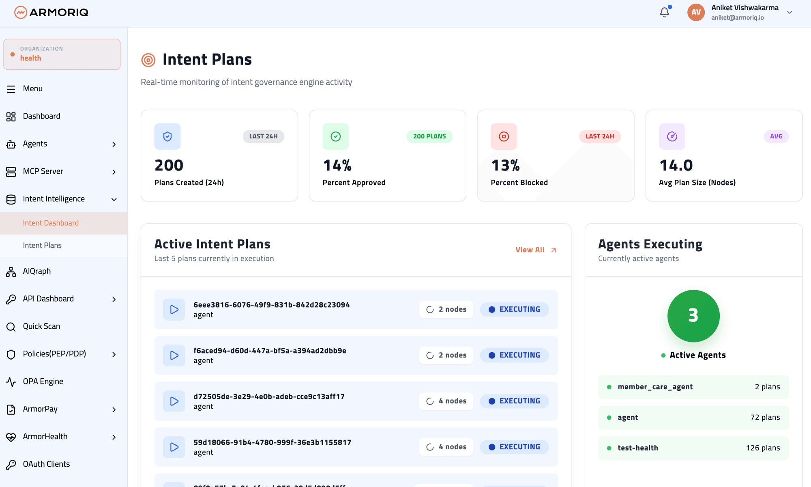
Task: Select Intent Plans submenu item
Action: tap(64, 245)
